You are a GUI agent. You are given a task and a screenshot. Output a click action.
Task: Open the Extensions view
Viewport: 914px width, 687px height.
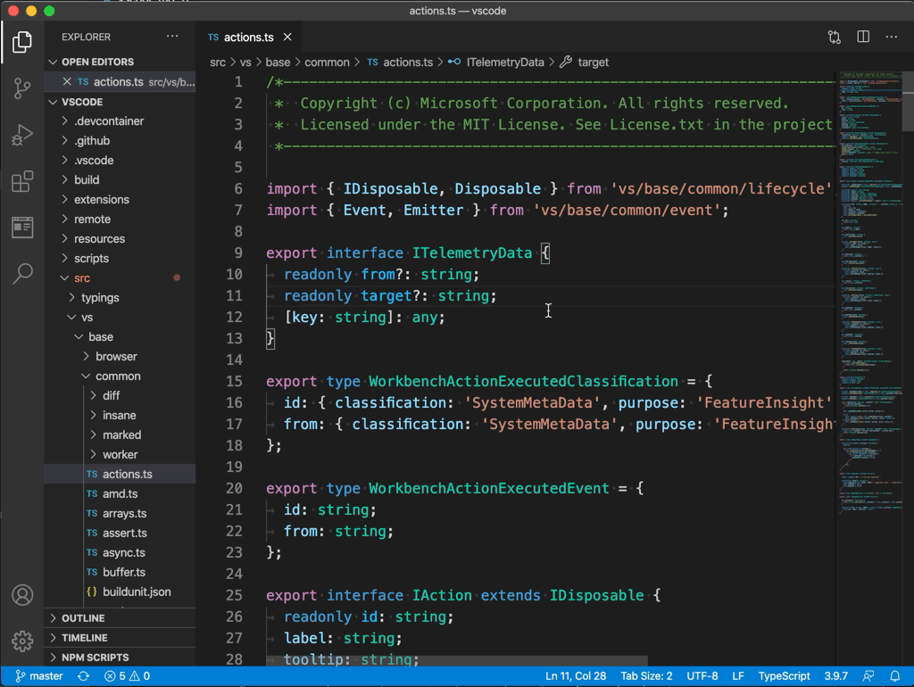(22, 182)
